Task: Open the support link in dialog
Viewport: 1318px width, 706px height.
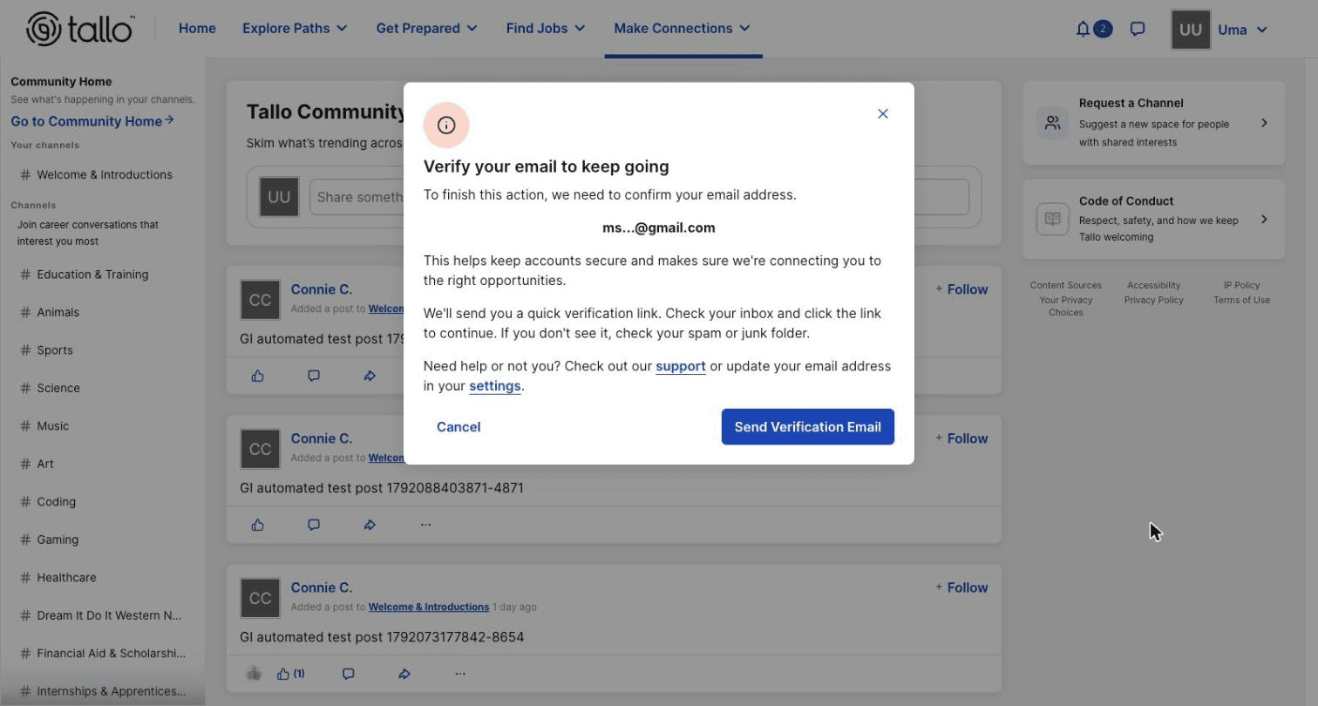Action: (681, 366)
